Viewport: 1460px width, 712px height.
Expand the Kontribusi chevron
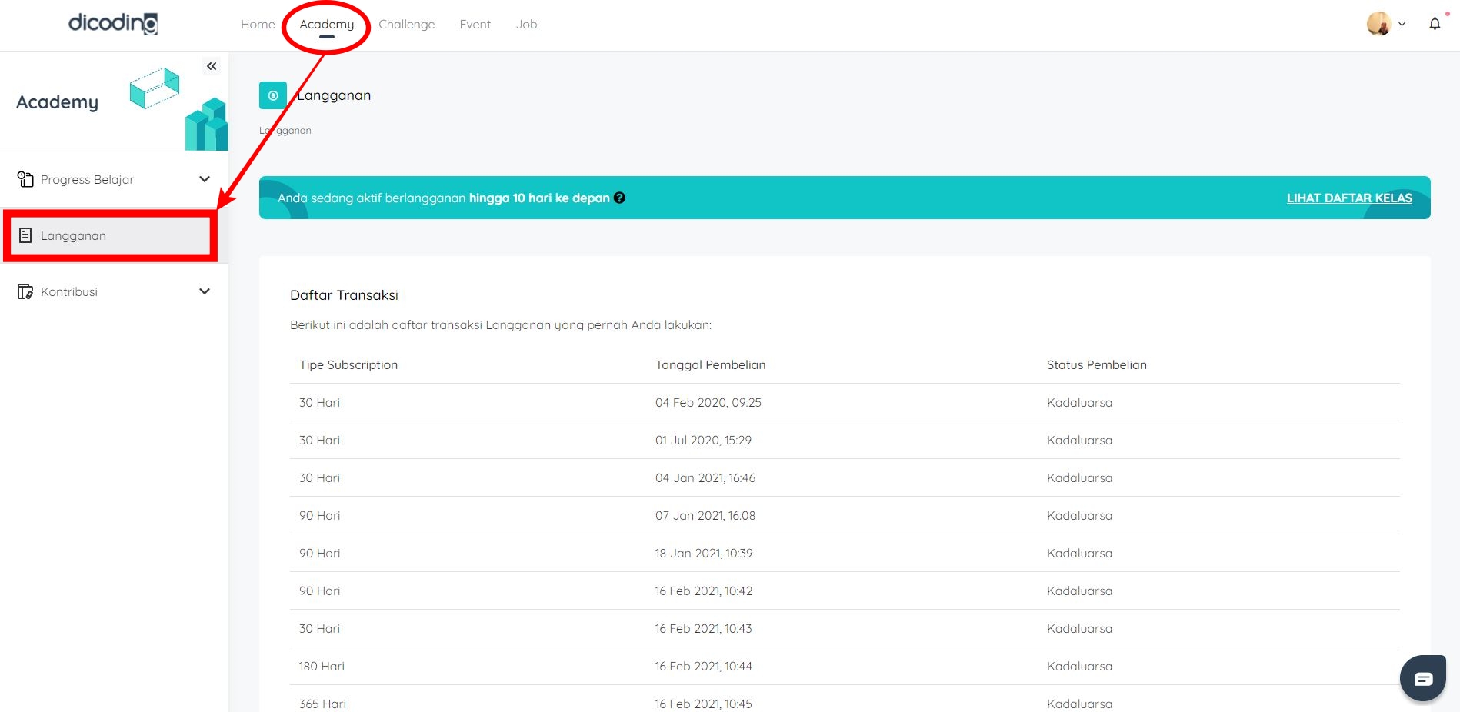point(205,291)
